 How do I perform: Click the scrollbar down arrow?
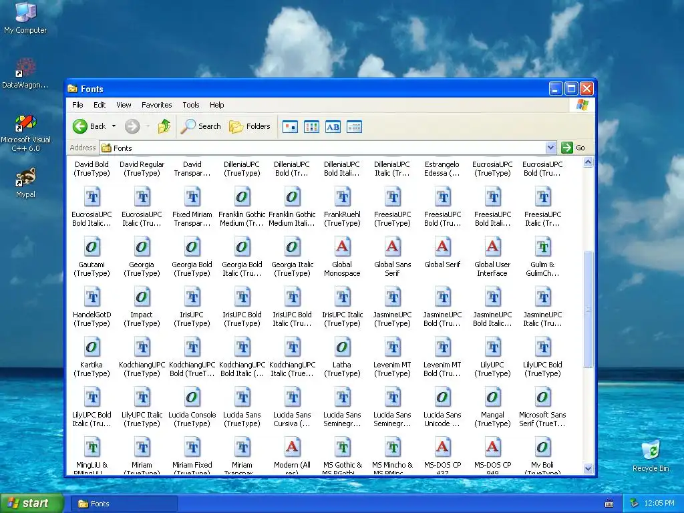(588, 469)
